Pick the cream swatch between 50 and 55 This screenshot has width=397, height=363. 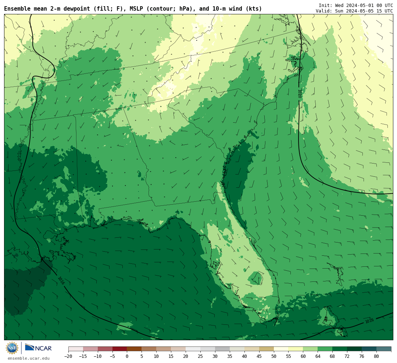(281, 349)
